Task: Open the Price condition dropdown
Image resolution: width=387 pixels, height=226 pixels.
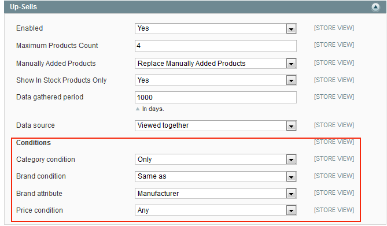Action: coord(215,210)
